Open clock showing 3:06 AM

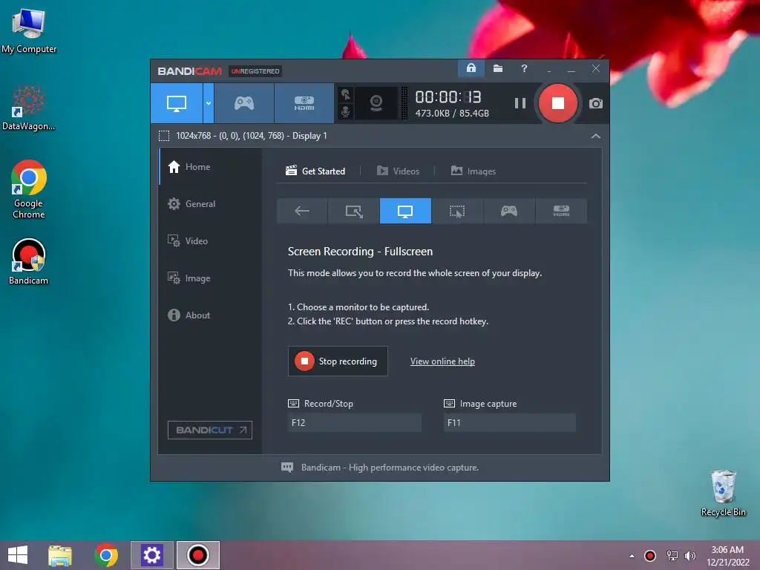pyautogui.click(x=727, y=556)
